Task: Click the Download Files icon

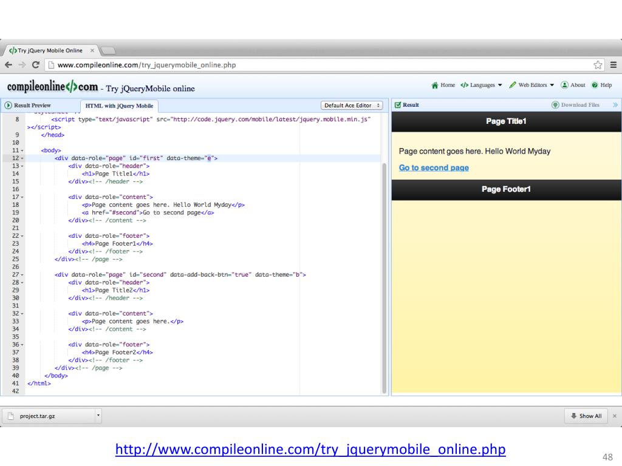Action: pos(555,105)
